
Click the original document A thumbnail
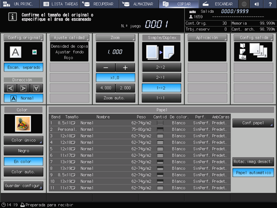coord(16,52)
